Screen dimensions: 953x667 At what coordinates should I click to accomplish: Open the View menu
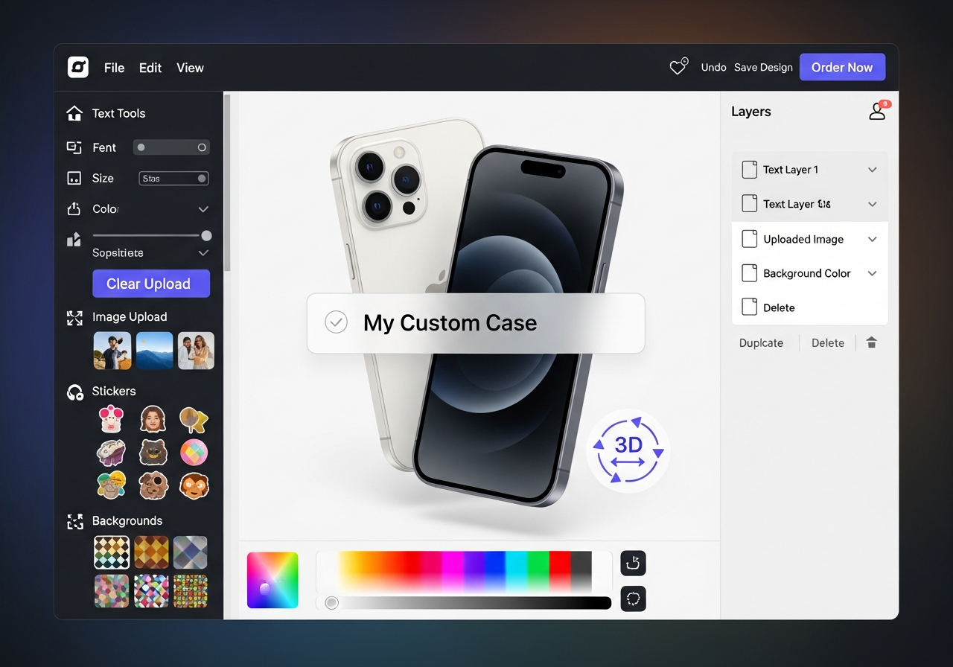pos(190,68)
